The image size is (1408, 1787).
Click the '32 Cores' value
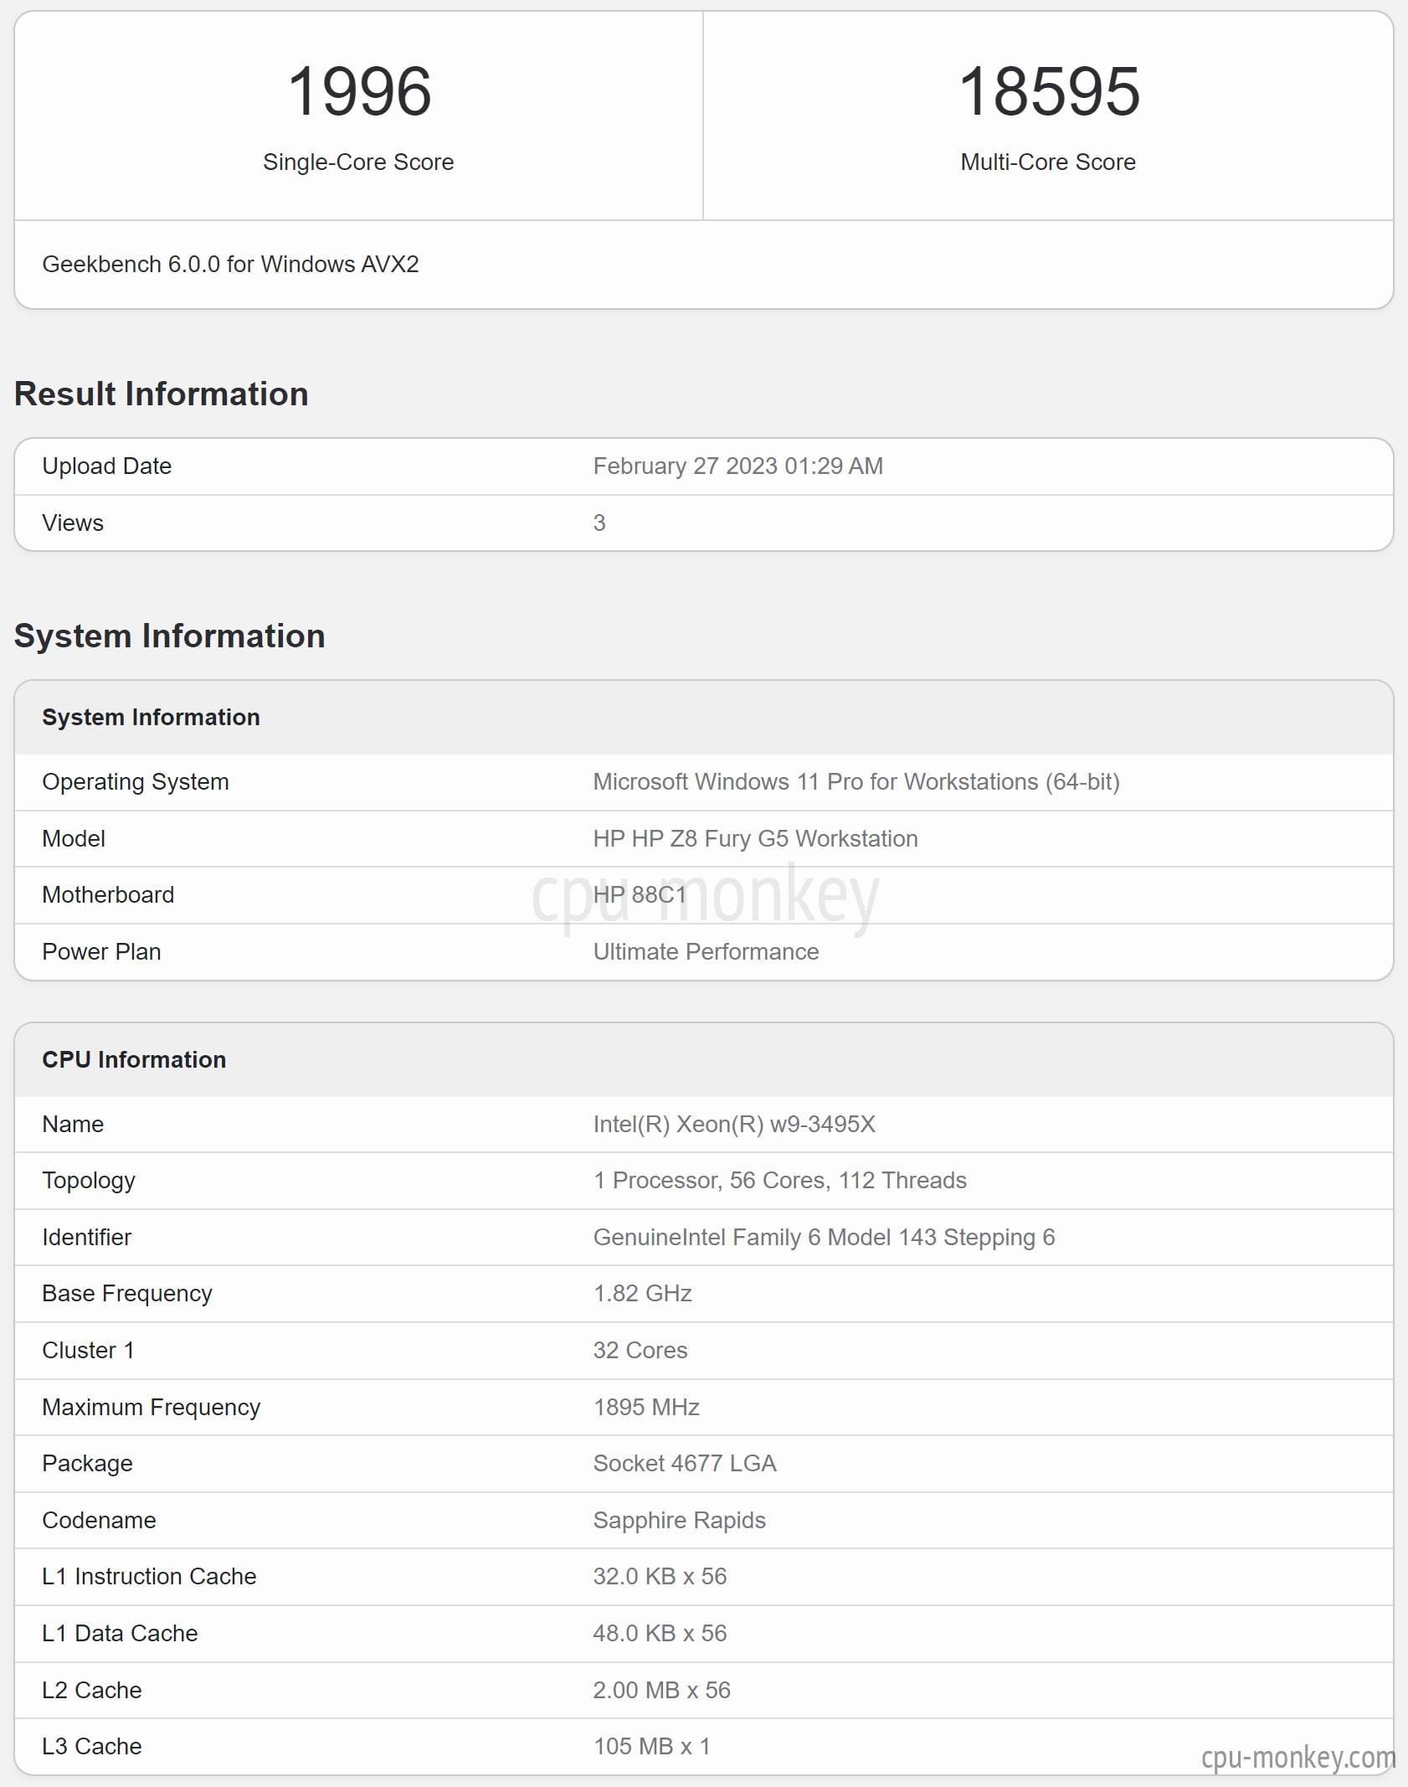point(640,1350)
